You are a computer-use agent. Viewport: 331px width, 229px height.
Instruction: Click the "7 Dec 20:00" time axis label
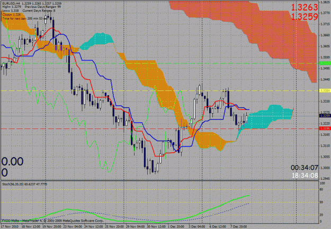pos(239,227)
